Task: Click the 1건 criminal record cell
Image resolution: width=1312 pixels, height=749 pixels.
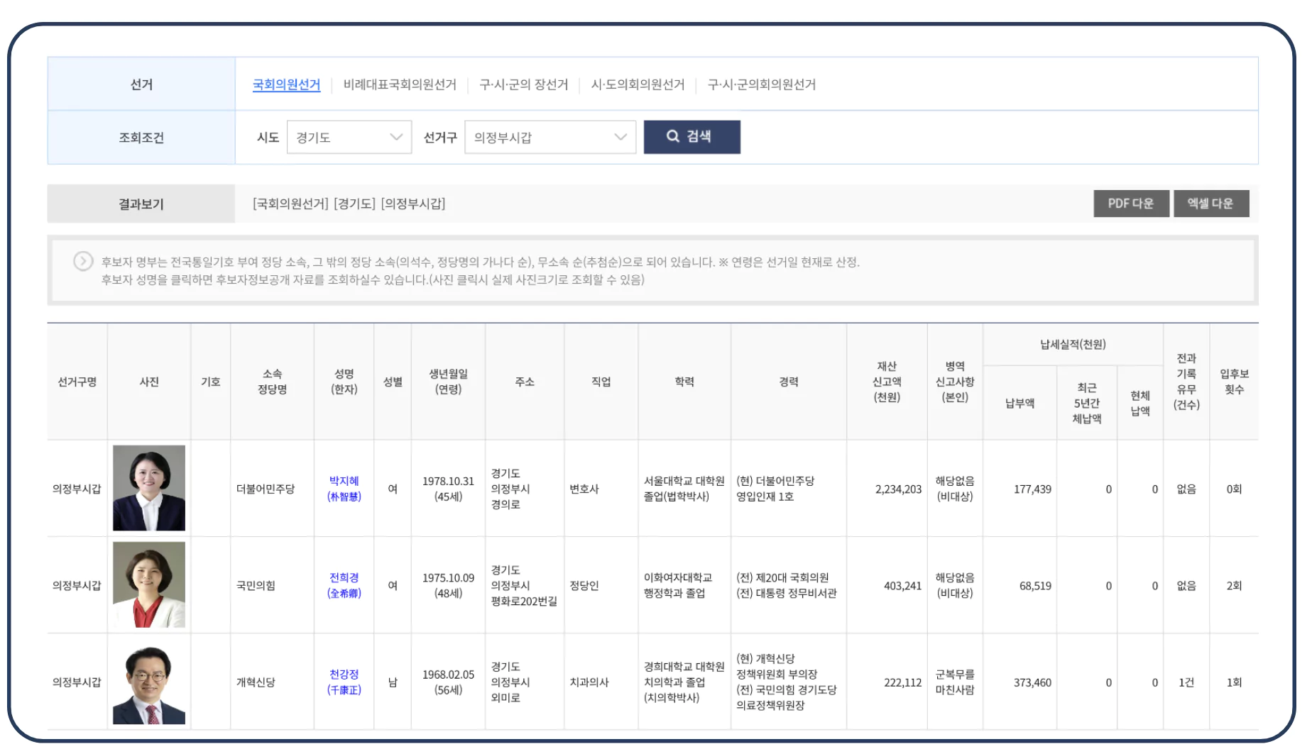Action: 1186,682
